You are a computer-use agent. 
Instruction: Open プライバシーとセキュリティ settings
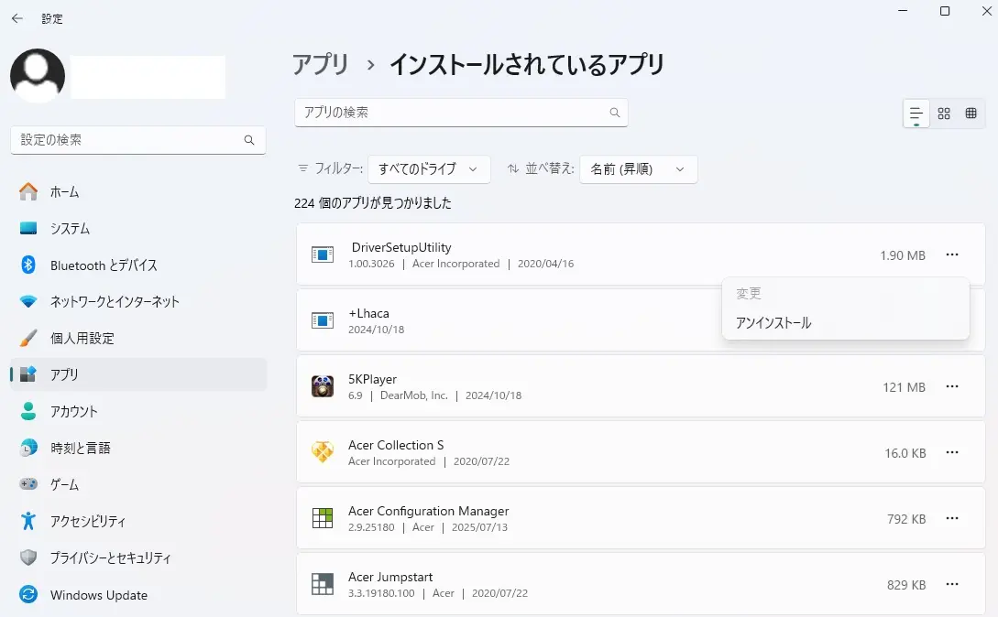coord(138,557)
